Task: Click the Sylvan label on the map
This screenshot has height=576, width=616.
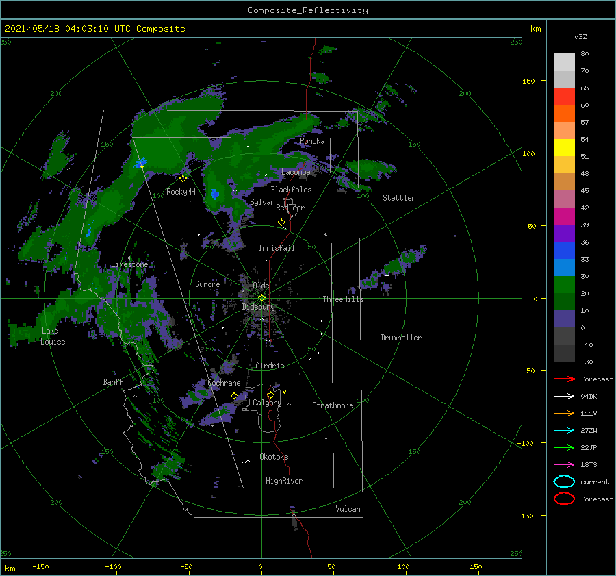Action: [x=262, y=202]
